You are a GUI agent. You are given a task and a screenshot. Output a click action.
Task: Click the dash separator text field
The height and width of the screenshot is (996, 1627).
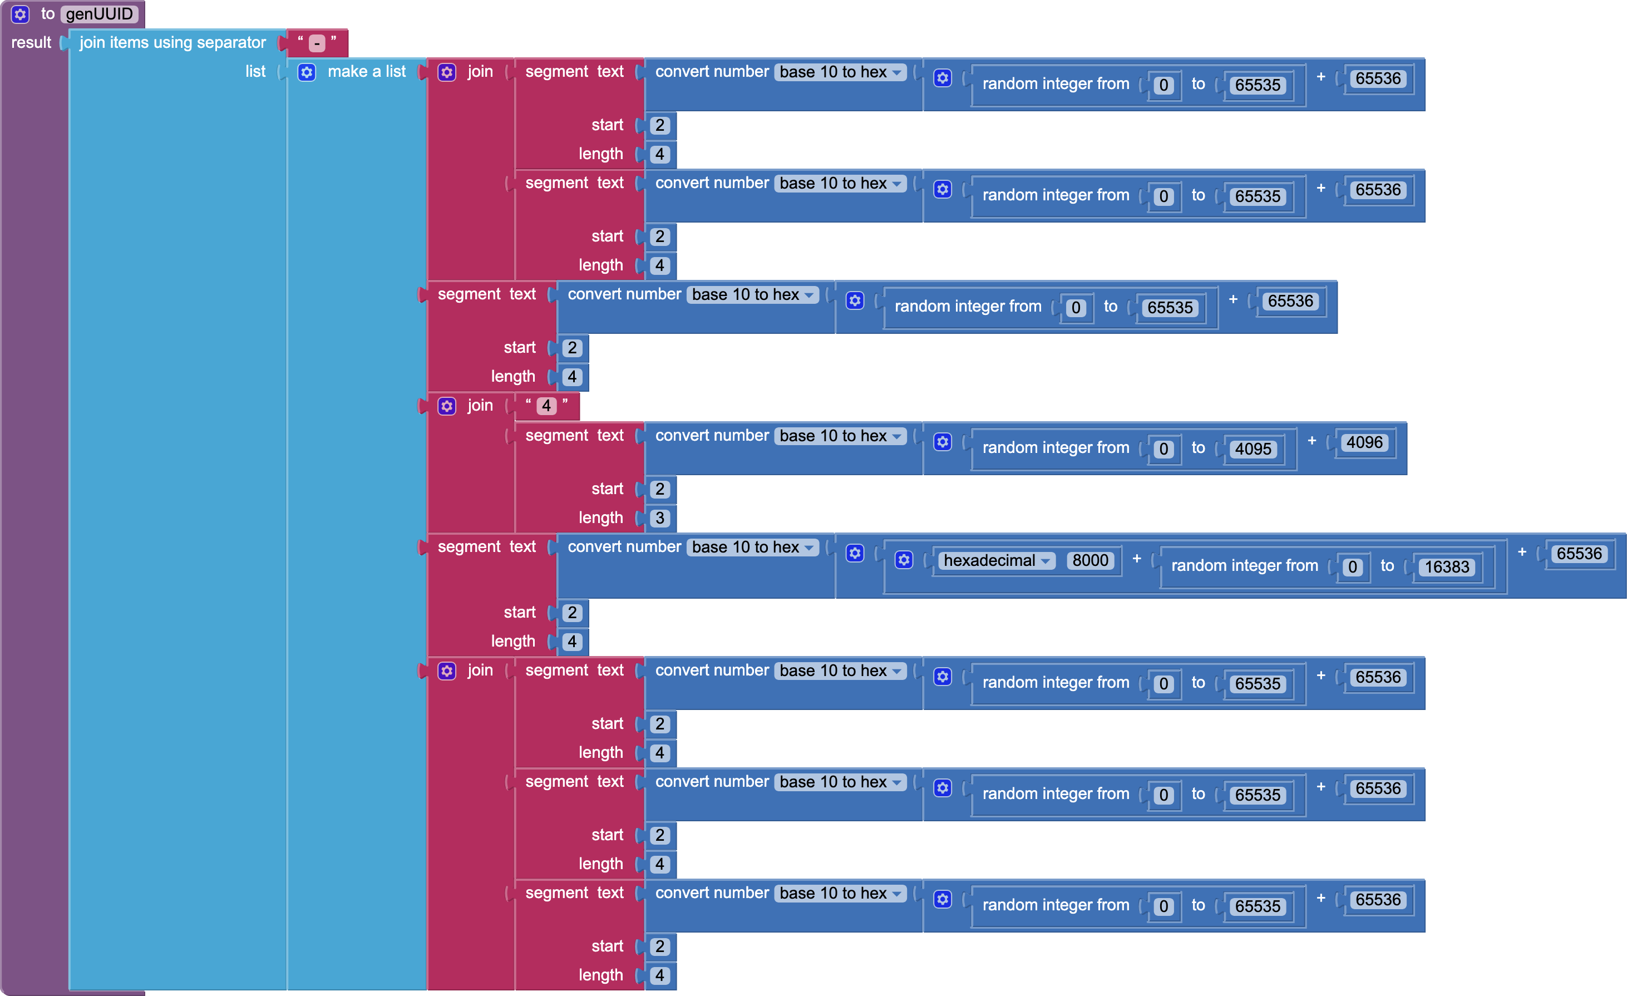coord(317,43)
